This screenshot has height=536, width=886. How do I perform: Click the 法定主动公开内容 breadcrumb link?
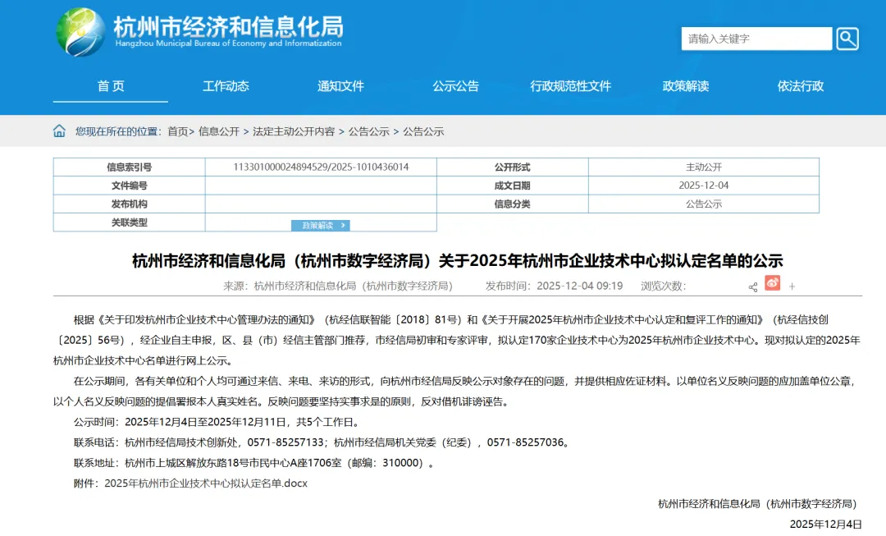tap(294, 131)
